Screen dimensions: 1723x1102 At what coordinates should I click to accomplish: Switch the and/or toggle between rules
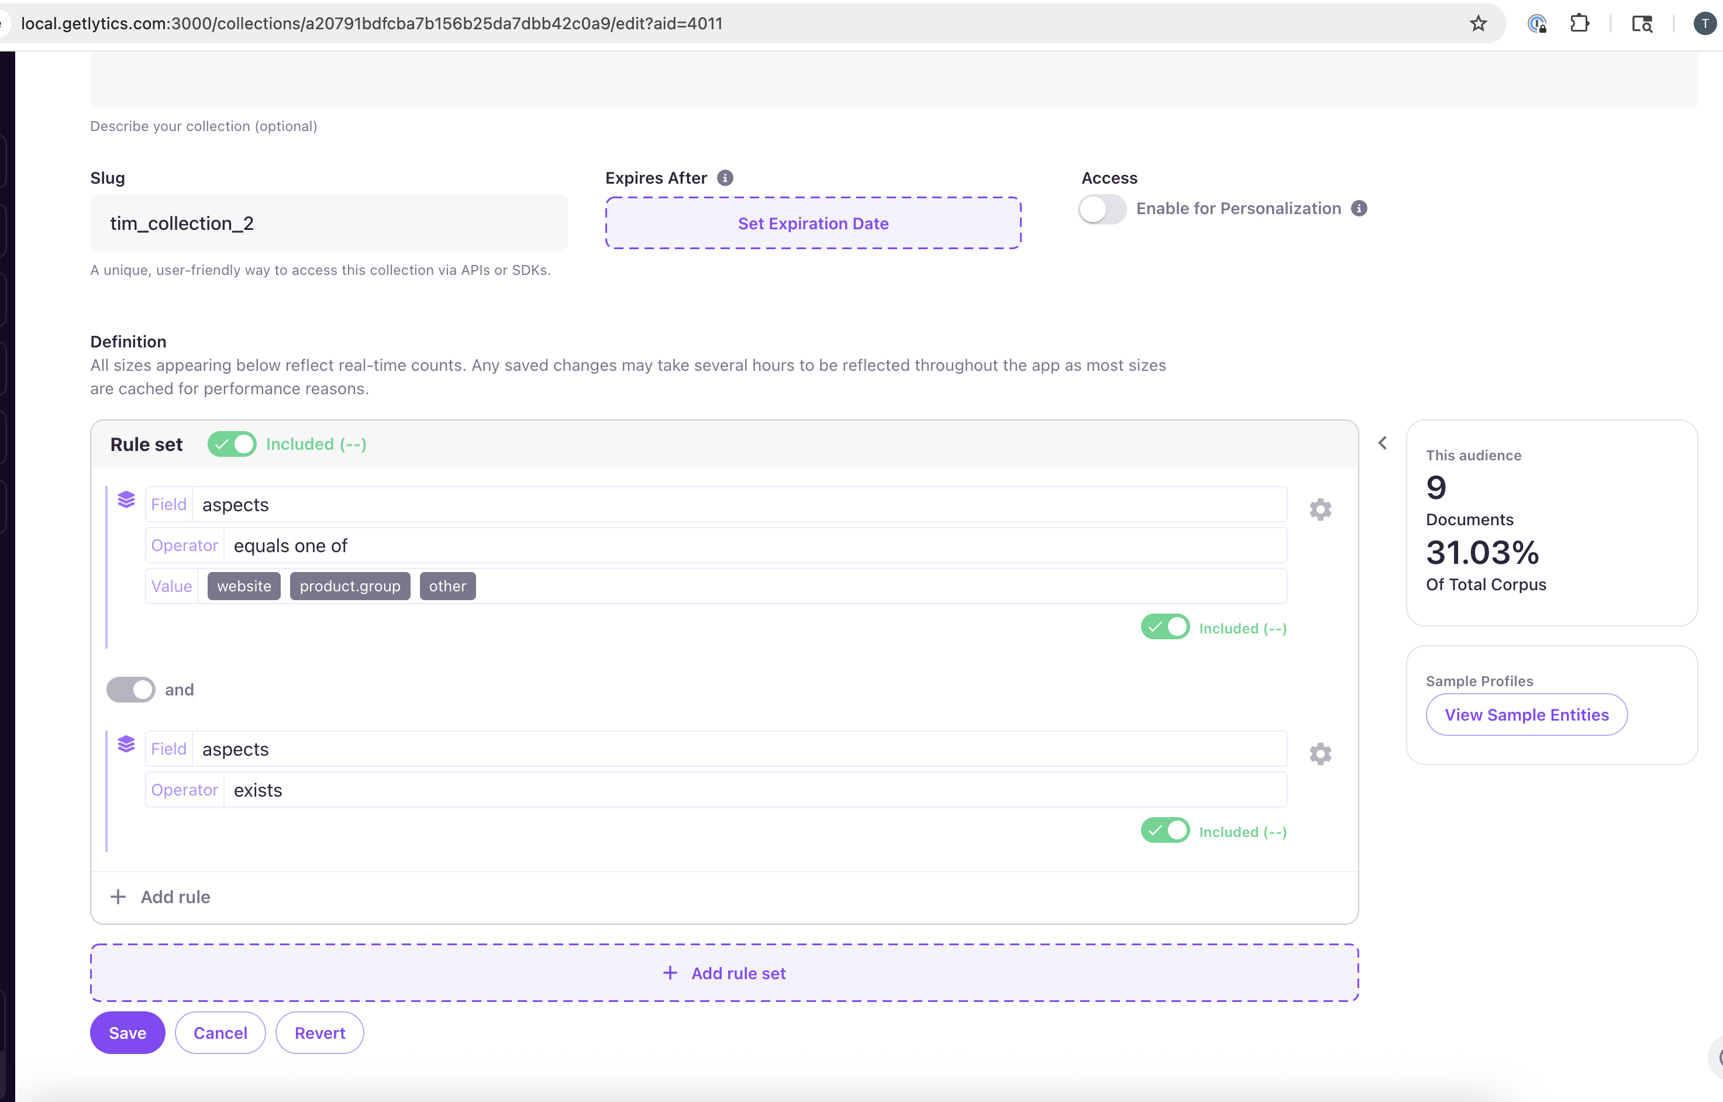[x=131, y=690]
